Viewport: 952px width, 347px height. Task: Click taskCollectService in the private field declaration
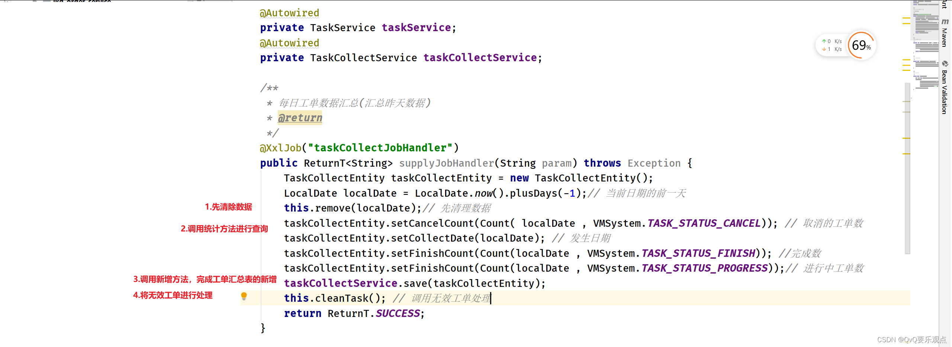click(x=480, y=58)
